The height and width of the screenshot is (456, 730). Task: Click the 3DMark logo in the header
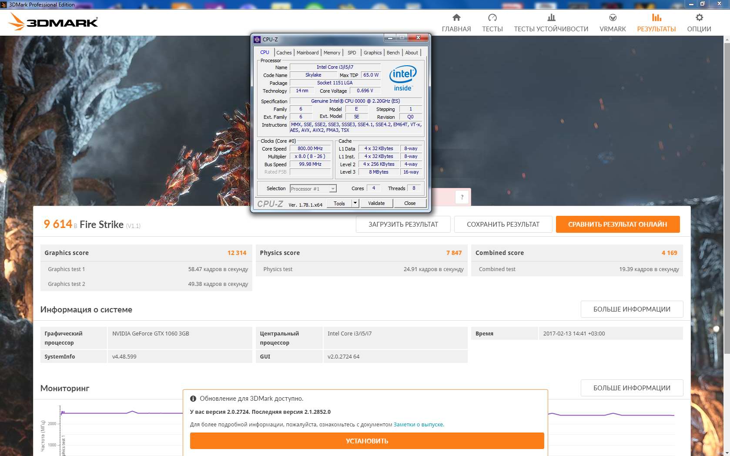tap(53, 22)
